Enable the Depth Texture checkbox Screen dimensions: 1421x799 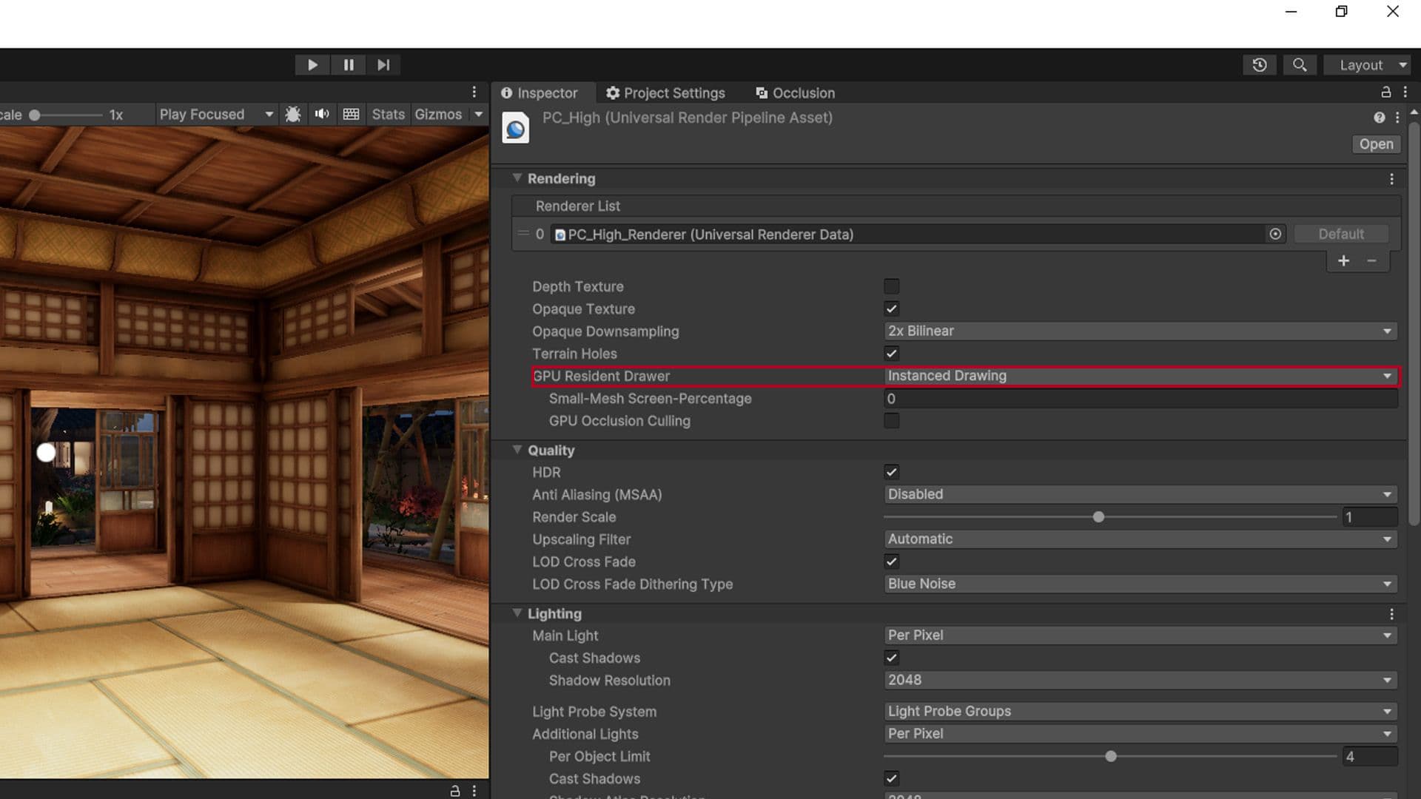(891, 286)
